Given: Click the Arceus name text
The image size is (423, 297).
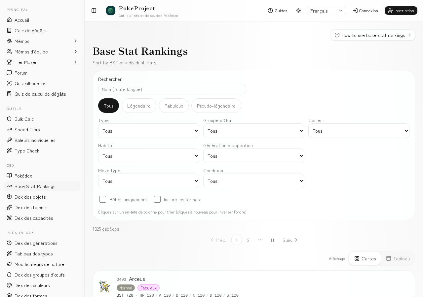Looking at the screenshot, I should tap(137, 279).
